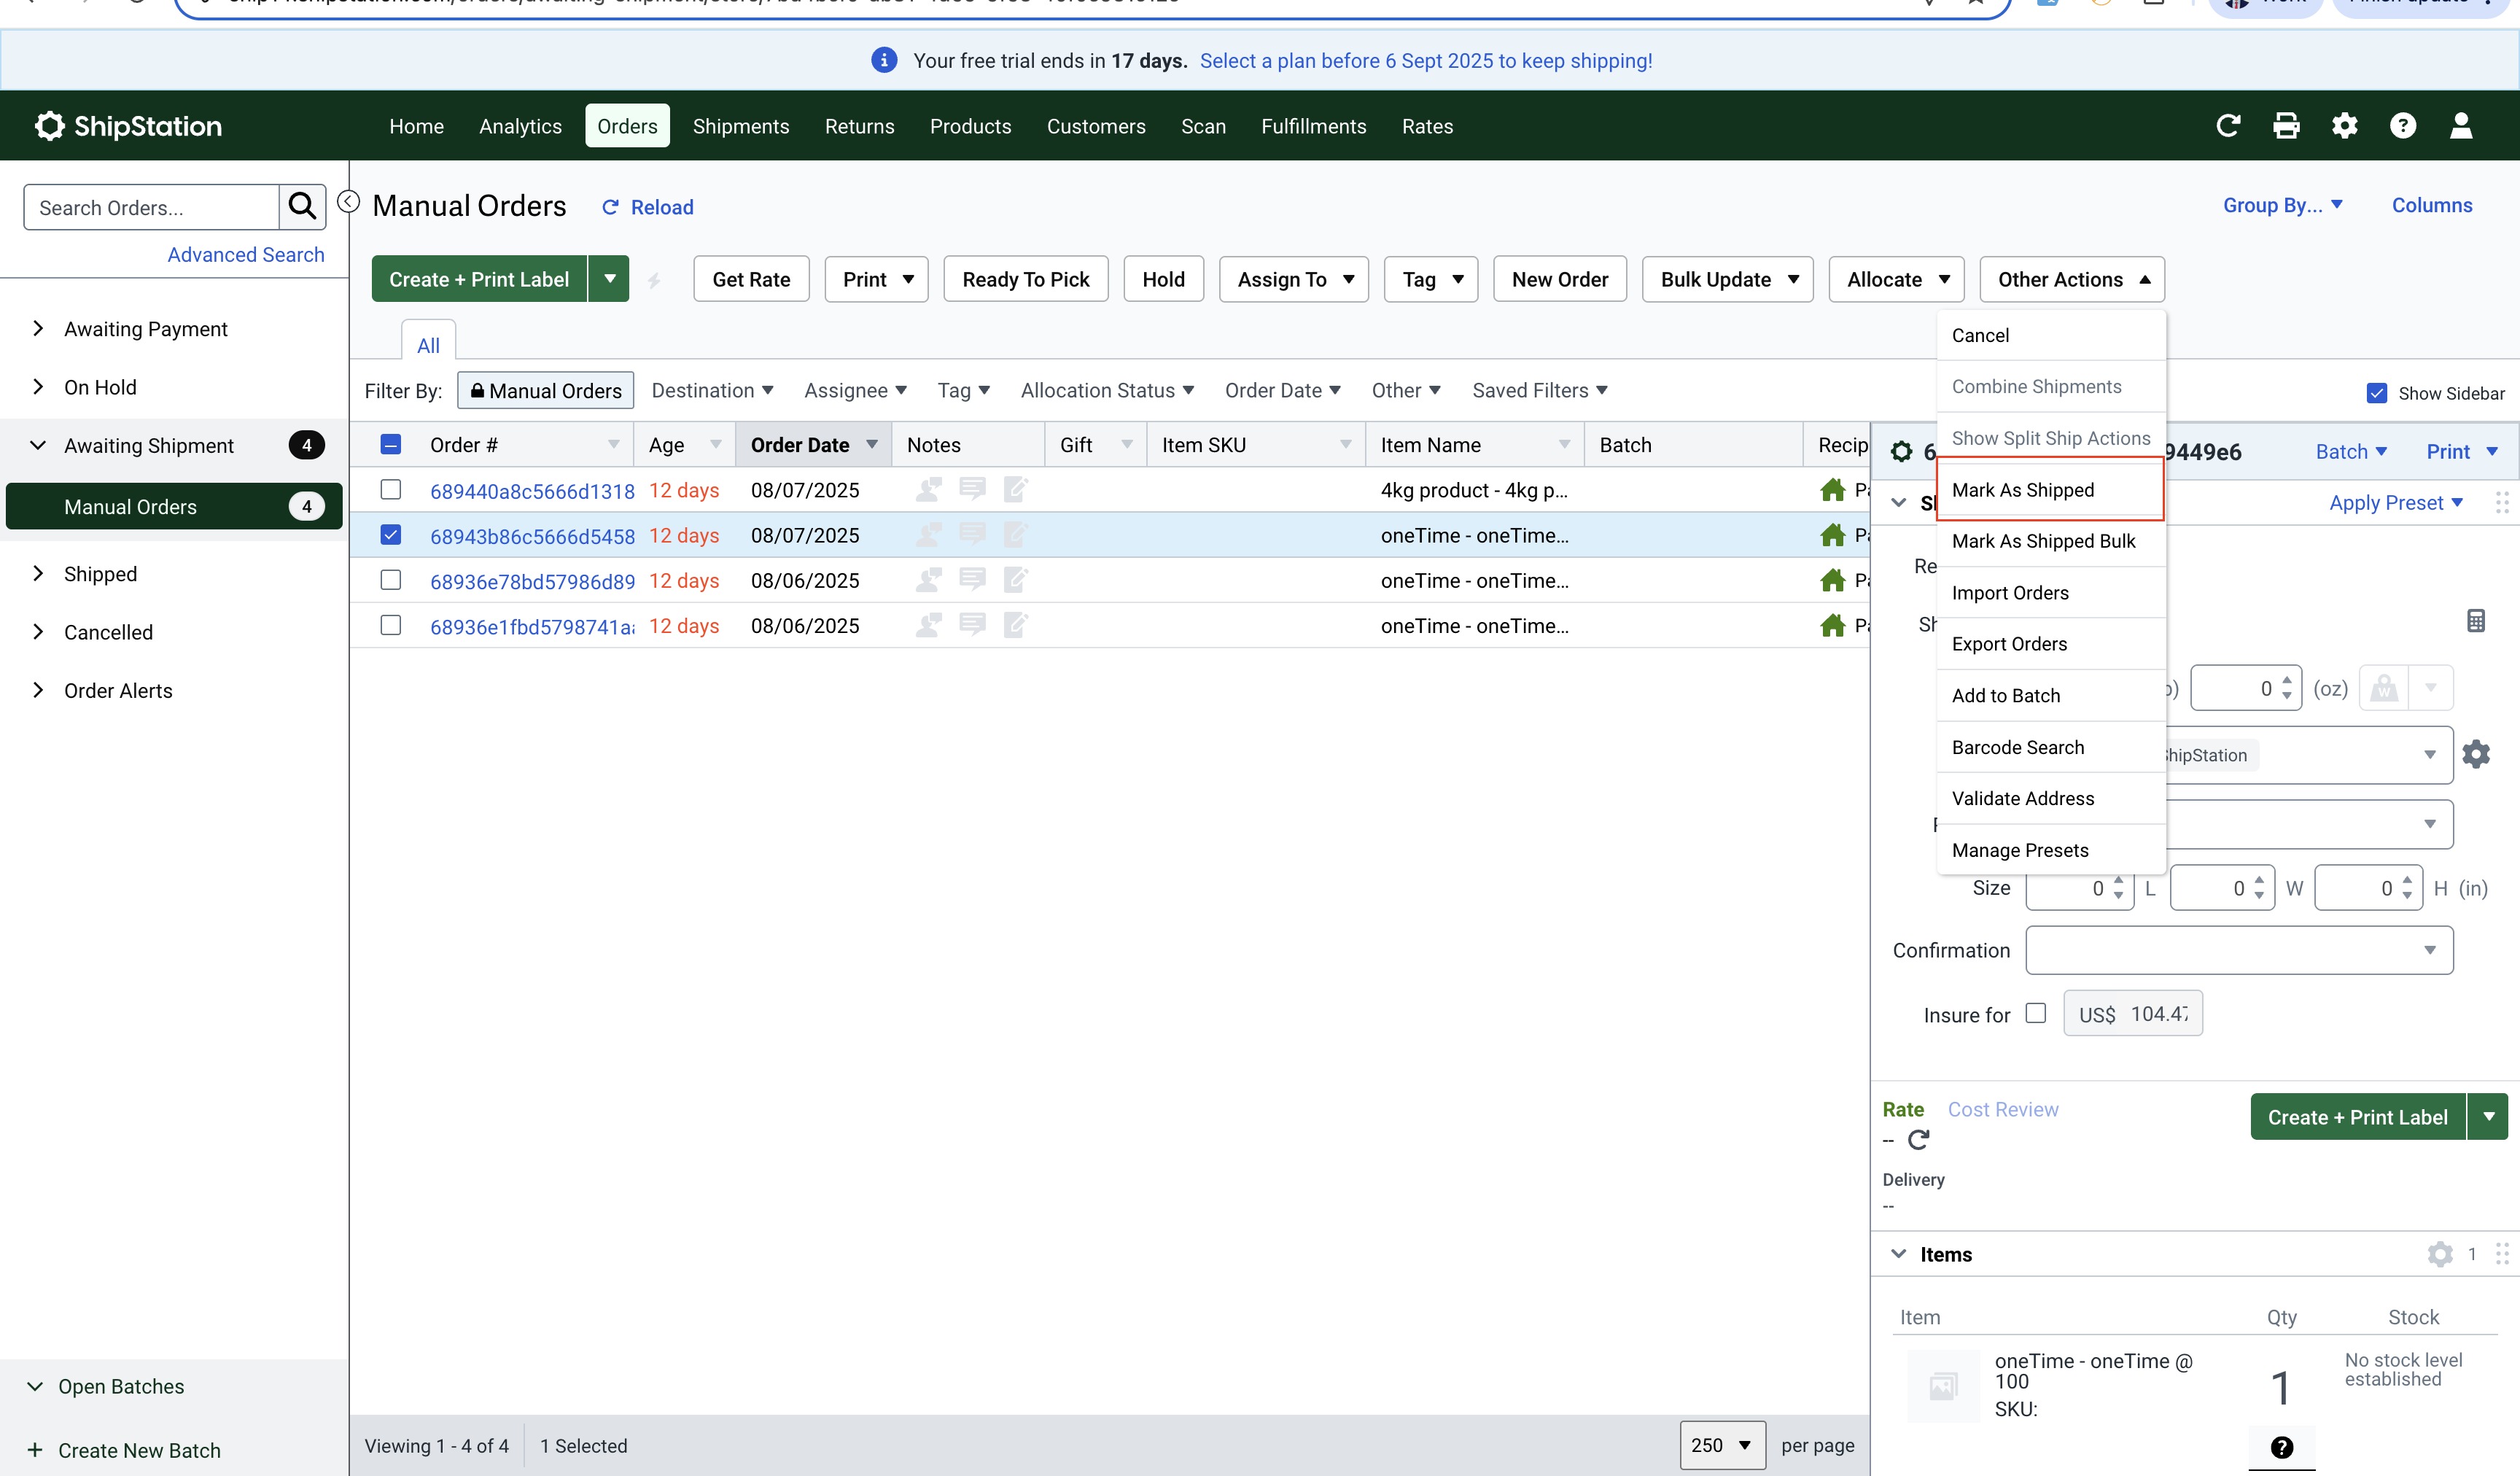Viewport: 2520px width, 1476px height.
Task: Check the box for order 689440a8c5666d1318
Action: pyautogui.click(x=391, y=490)
